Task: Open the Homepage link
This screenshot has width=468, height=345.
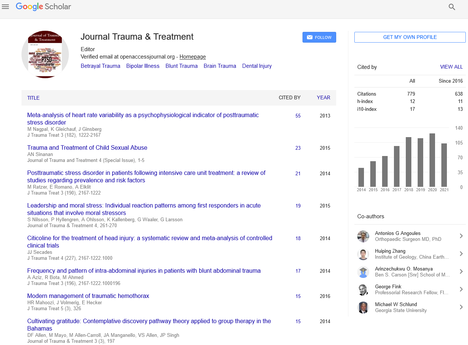Action: (193, 57)
